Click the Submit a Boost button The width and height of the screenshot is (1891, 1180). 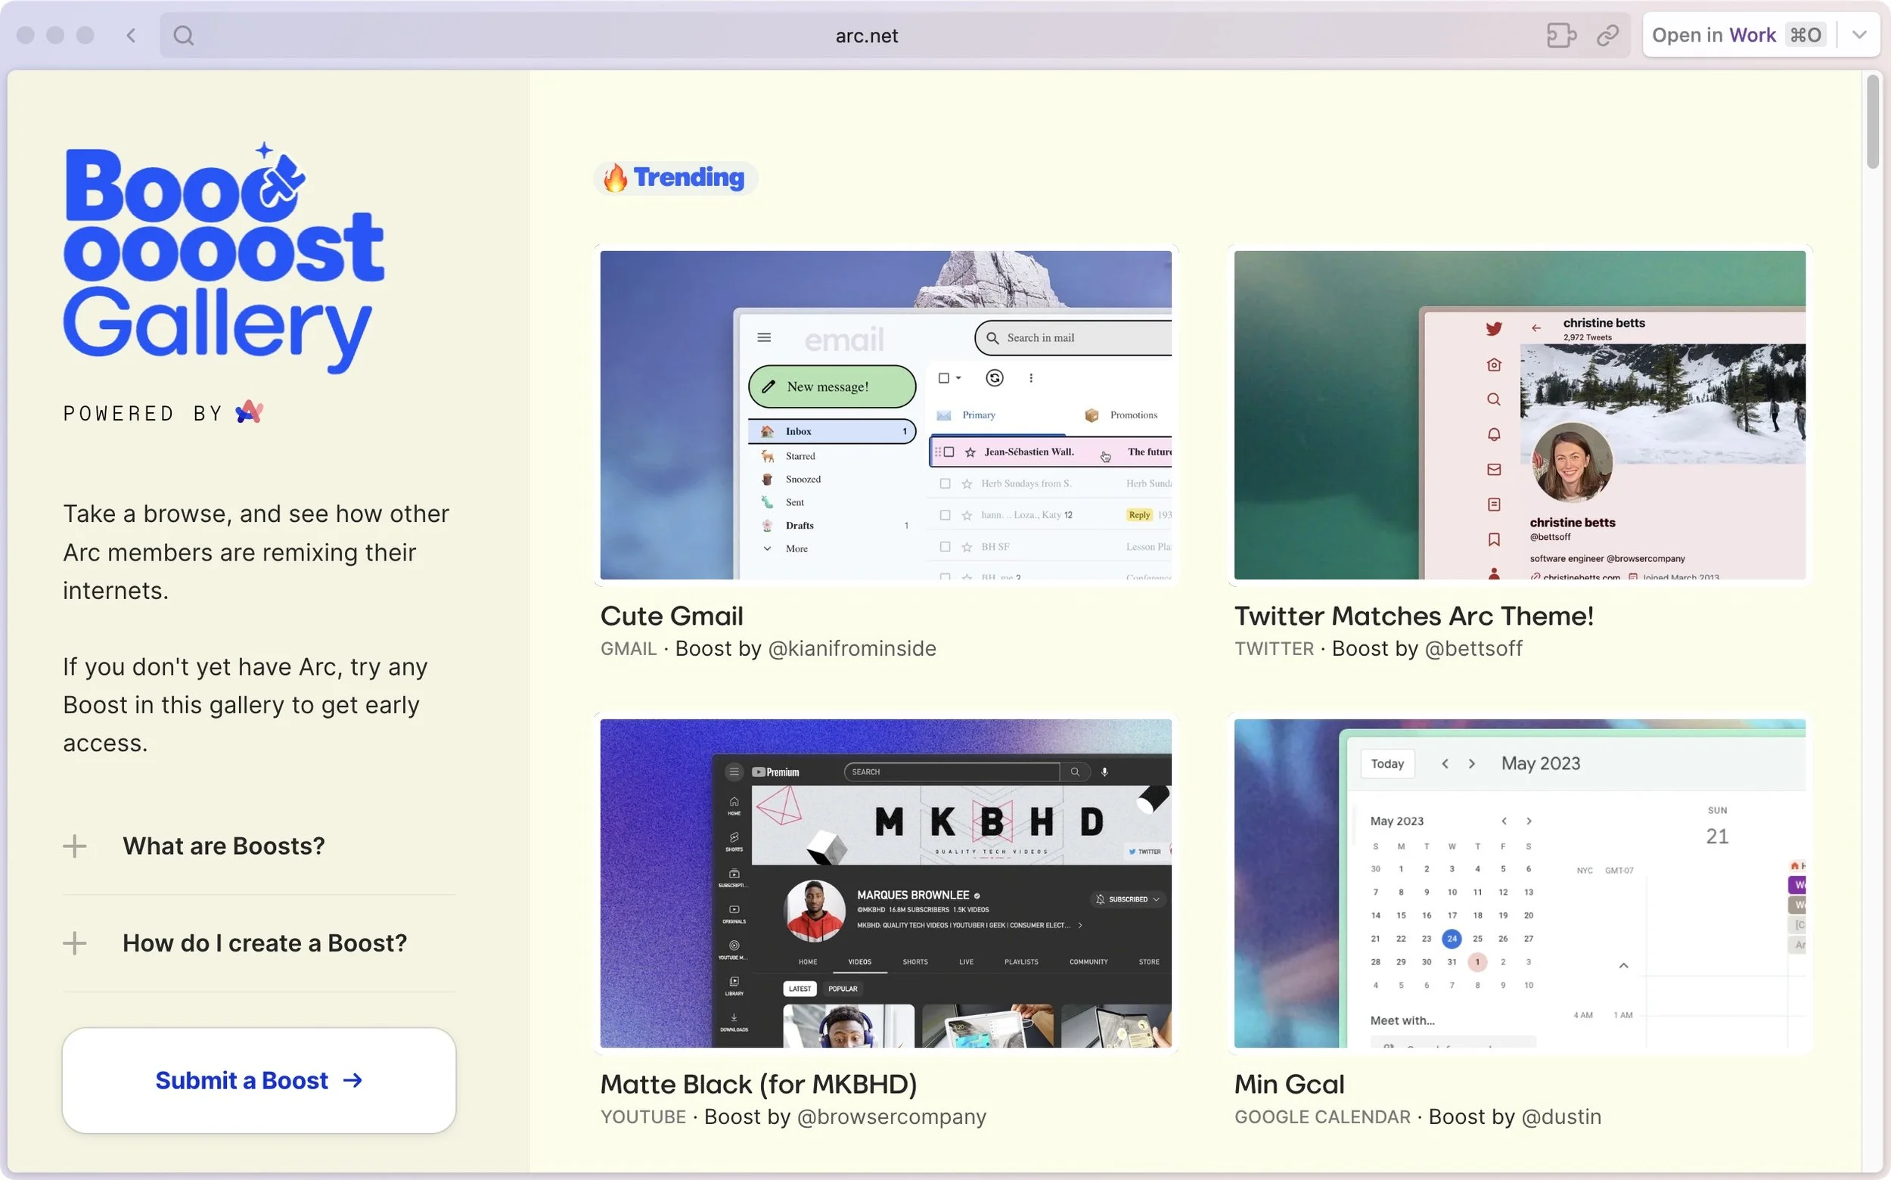[x=259, y=1080]
